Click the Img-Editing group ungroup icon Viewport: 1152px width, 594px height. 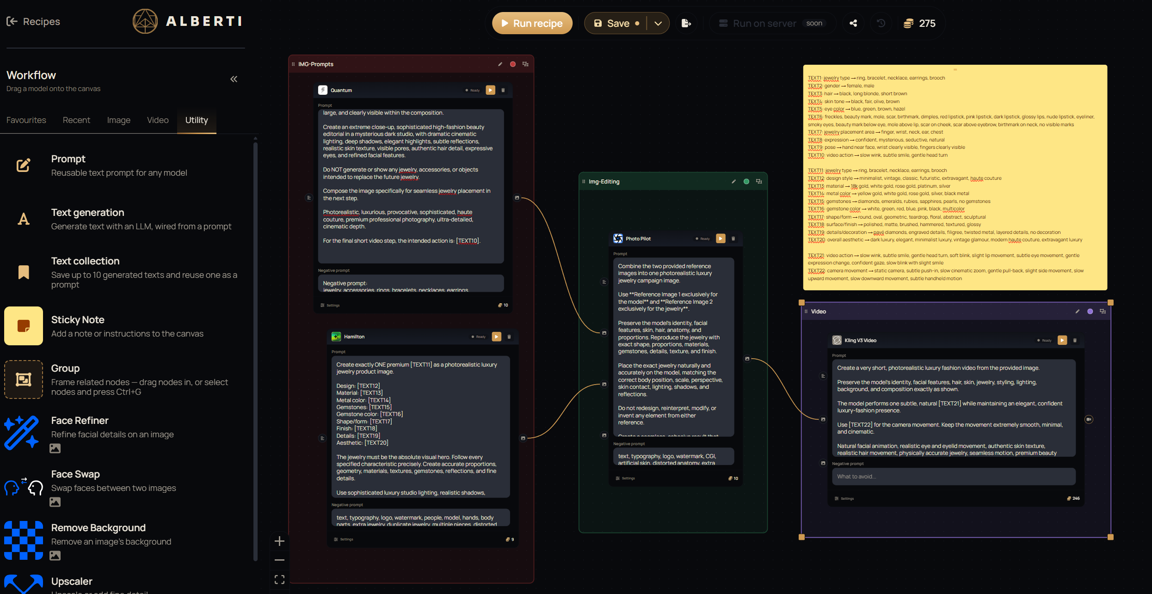click(x=759, y=182)
